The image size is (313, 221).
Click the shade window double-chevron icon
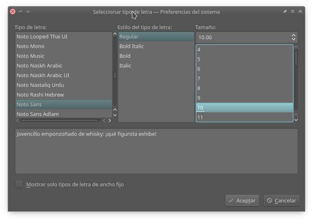coord(300,12)
